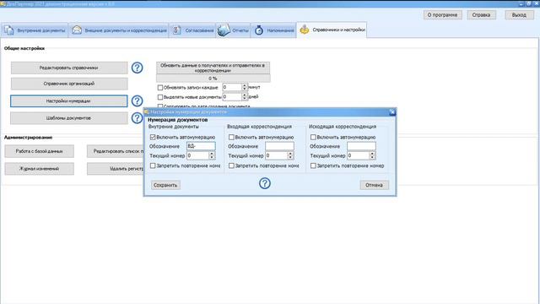Click the Напоминания stopwatch icon
The height and width of the screenshot is (304, 540).
[x=259, y=30]
